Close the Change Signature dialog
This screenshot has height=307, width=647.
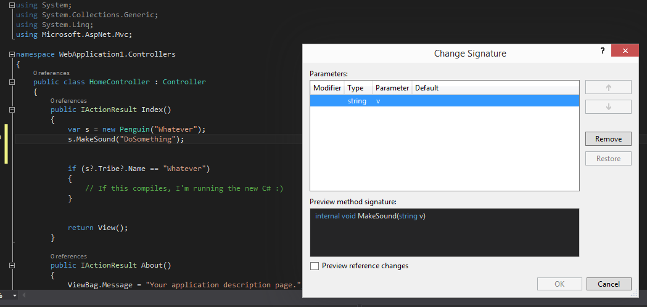(625, 52)
